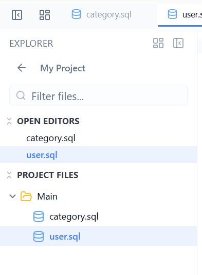Select category.sql under Open Editors
Viewport: 202px width, 275px height.
point(98,138)
